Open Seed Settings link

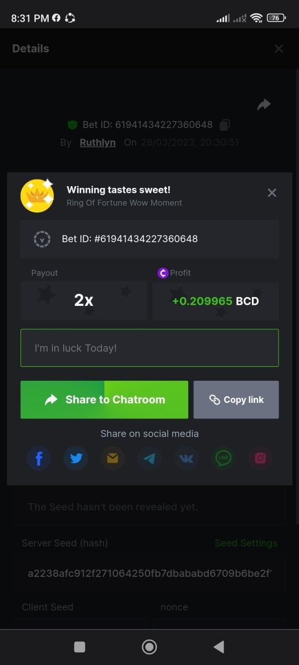246,543
